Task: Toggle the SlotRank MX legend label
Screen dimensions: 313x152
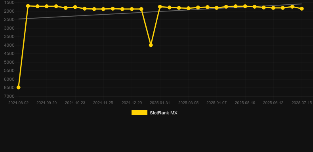Action: point(164,113)
